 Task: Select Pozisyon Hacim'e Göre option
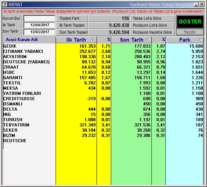tap(152, 32)
